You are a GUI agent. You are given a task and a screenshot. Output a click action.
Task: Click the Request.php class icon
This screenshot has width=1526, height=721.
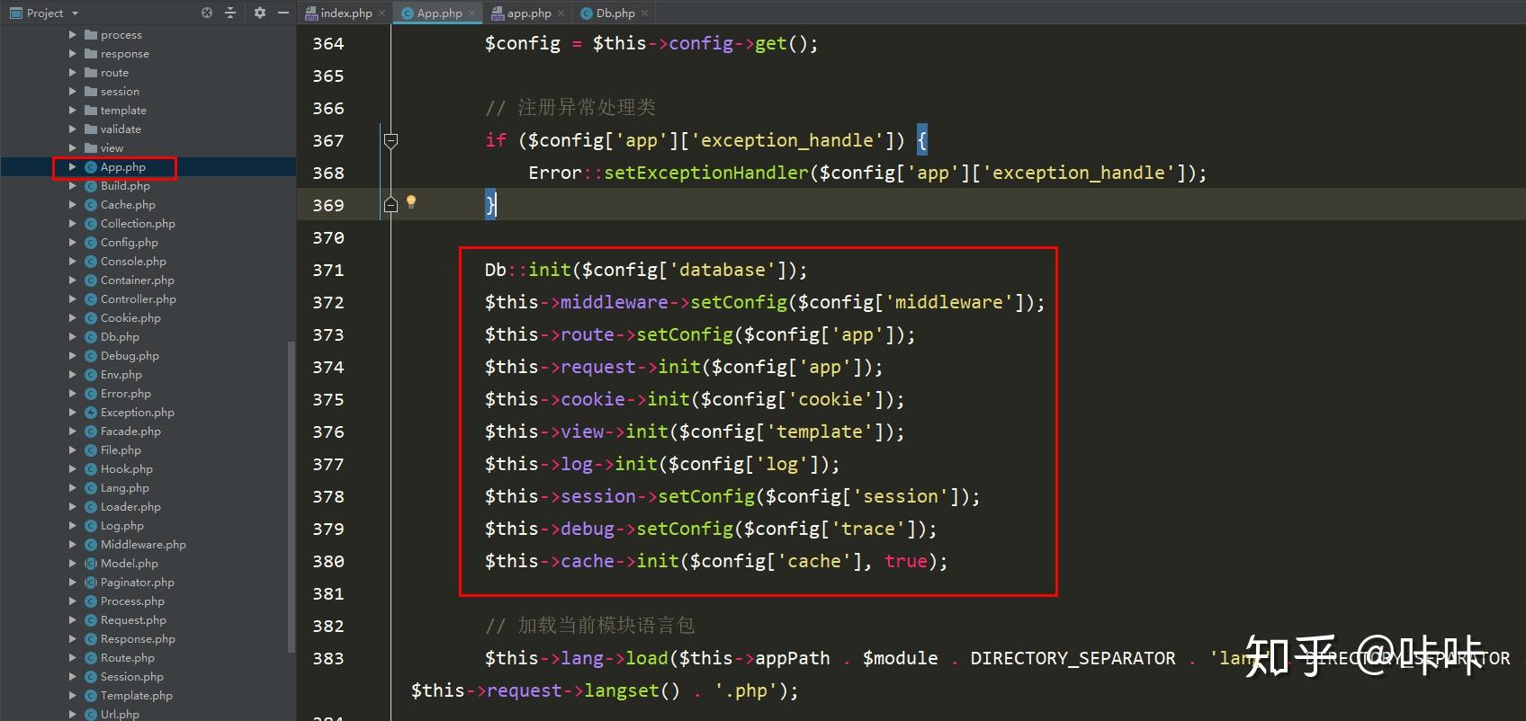(x=91, y=620)
